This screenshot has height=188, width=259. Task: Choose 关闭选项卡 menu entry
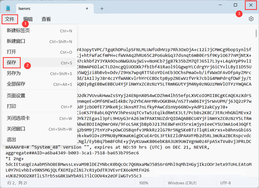coord(40,118)
